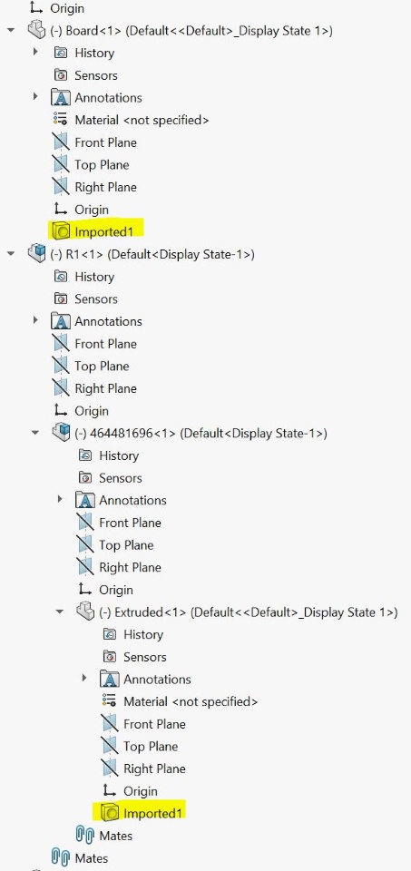Select Right Plane under Extruded<1>
The image size is (411, 871).
point(154,768)
